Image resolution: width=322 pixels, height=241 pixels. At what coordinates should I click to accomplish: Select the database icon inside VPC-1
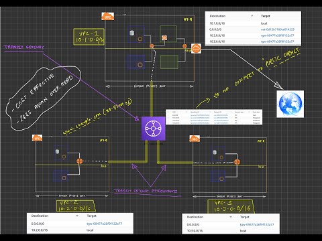132,33
